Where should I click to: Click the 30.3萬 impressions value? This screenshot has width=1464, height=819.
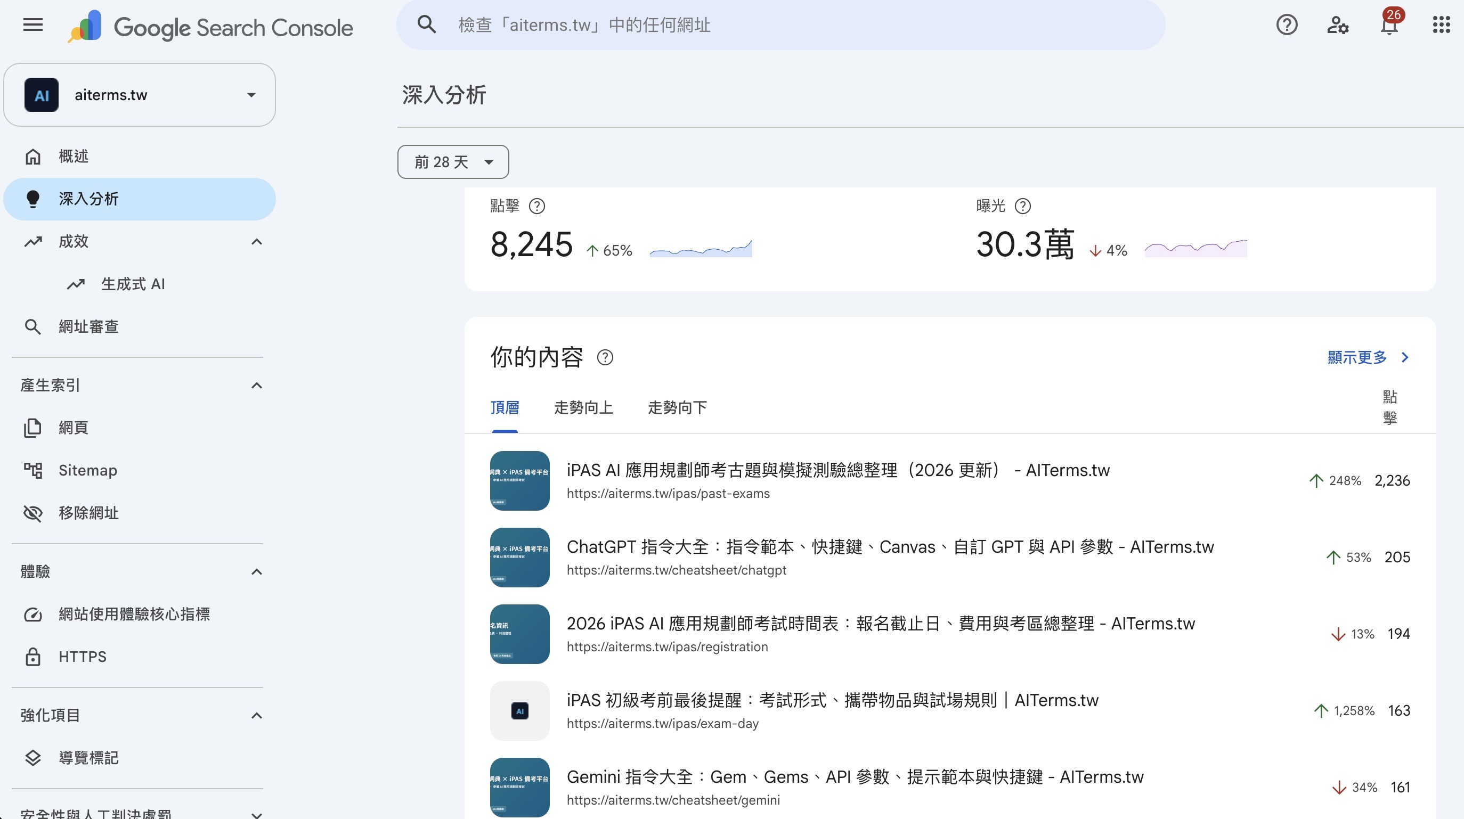point(1025,245)
